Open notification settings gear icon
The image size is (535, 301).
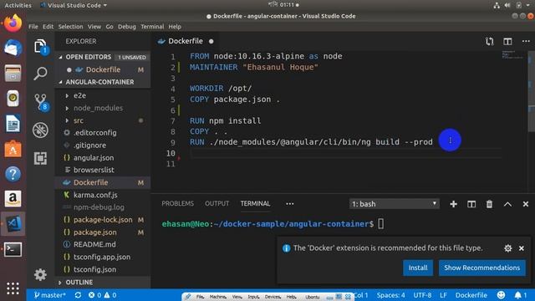[508, 248]
